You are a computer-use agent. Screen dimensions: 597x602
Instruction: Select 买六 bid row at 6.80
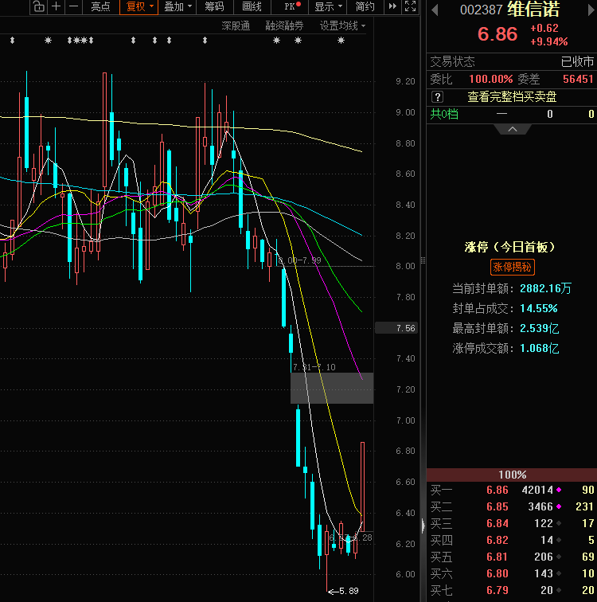512,573
